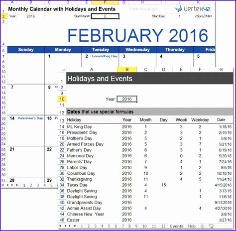The image size is (236, 231).
Task: Select date 11/24/16 in Thanksgiving row
Action: [x=224, y=179]
